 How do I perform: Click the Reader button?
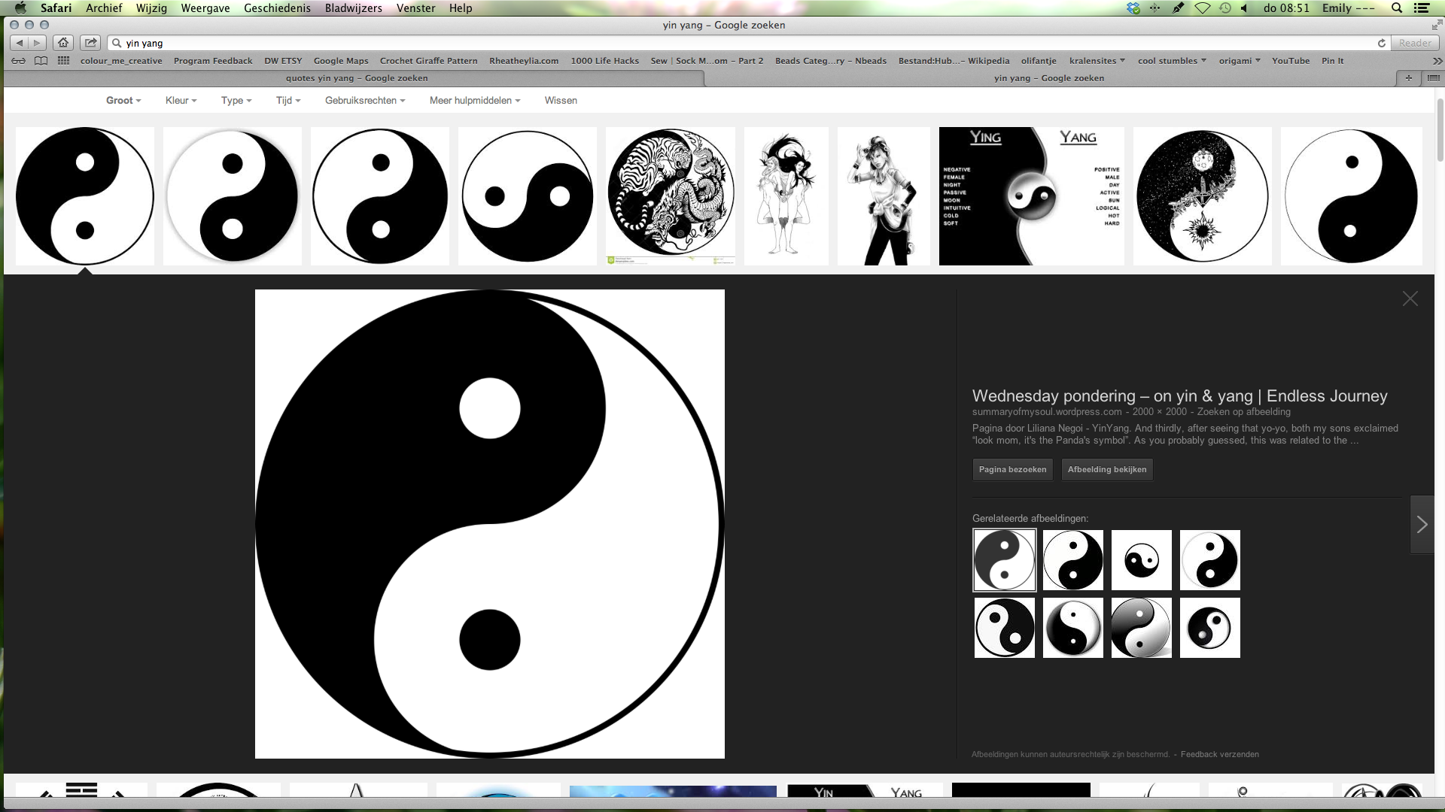(1415, 43)
